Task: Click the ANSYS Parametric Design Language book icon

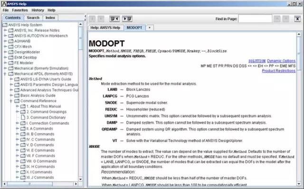Action: (x=17, y=84)
